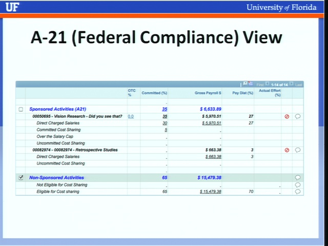The image size is (328, 246).
Task: Click the 0.0 OTC percent link
Action: pos(131,116)
